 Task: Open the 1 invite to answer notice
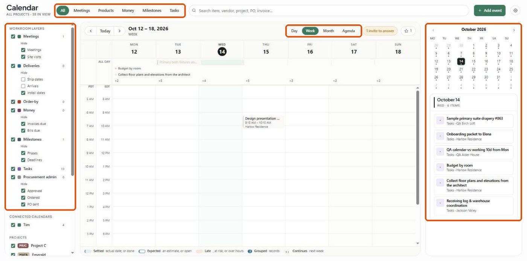380,31
